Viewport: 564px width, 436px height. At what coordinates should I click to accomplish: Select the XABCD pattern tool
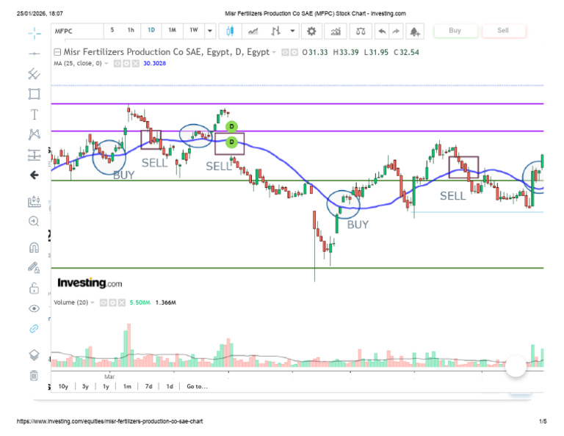tap(35, 134)
